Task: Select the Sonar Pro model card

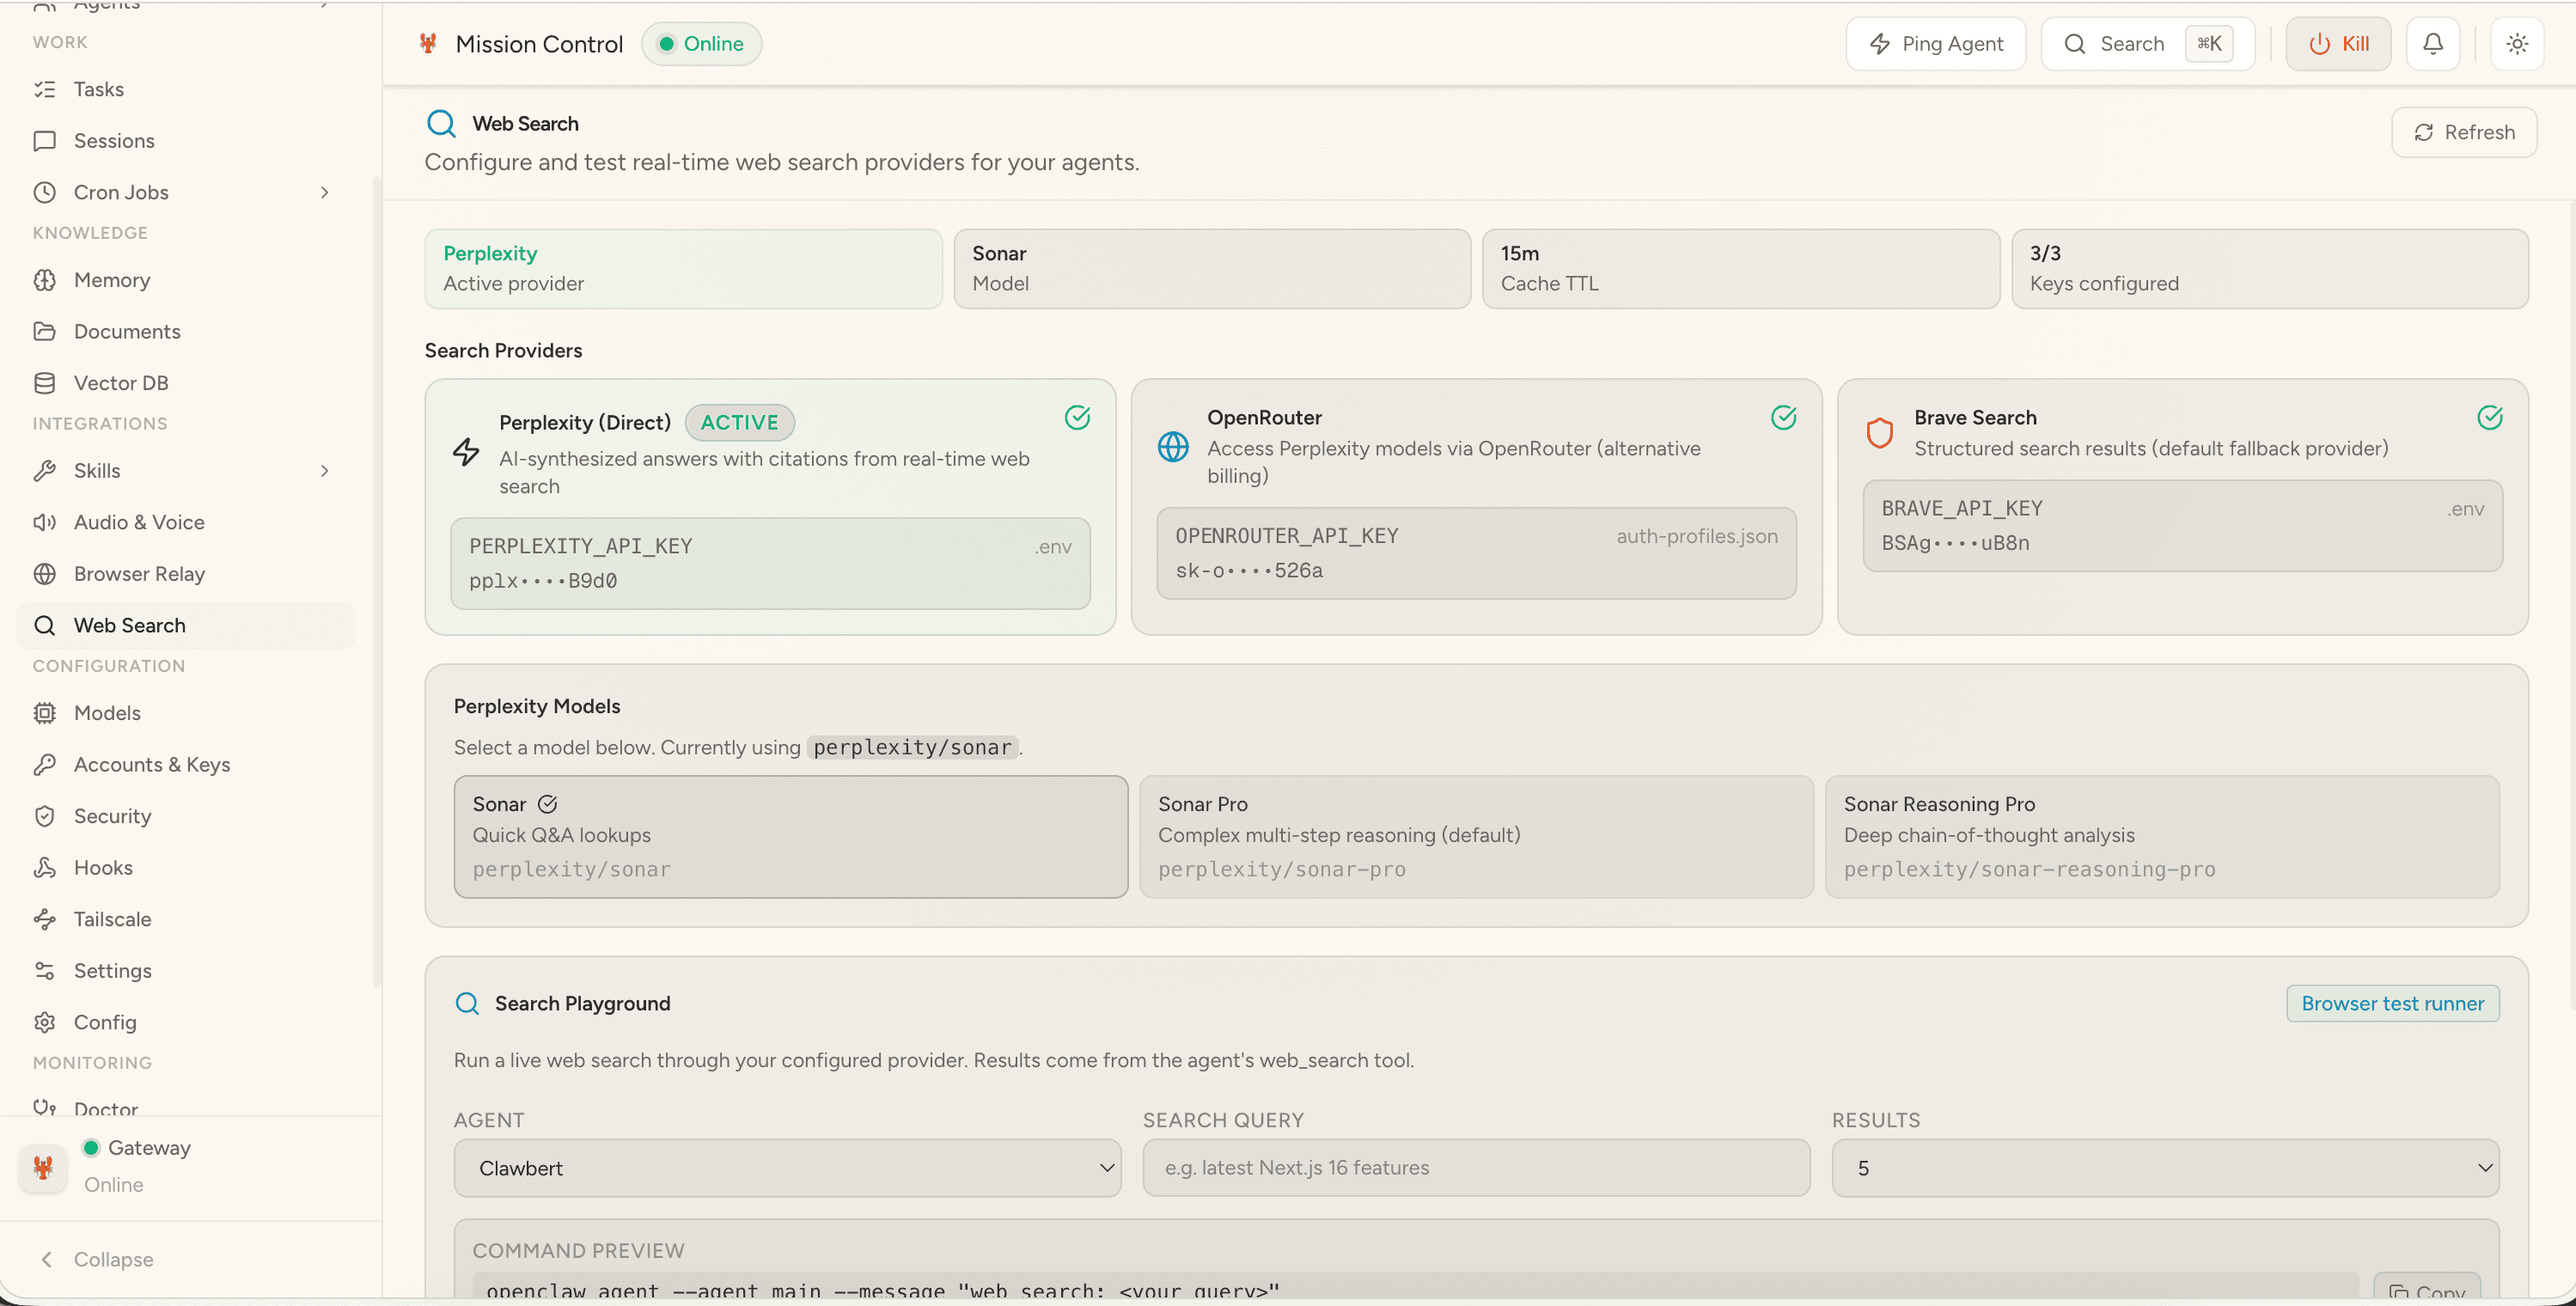Action: click(x=1475, y=836)
